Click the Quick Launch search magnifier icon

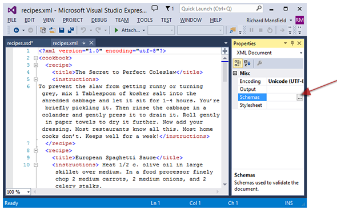(x=259, y=9)
